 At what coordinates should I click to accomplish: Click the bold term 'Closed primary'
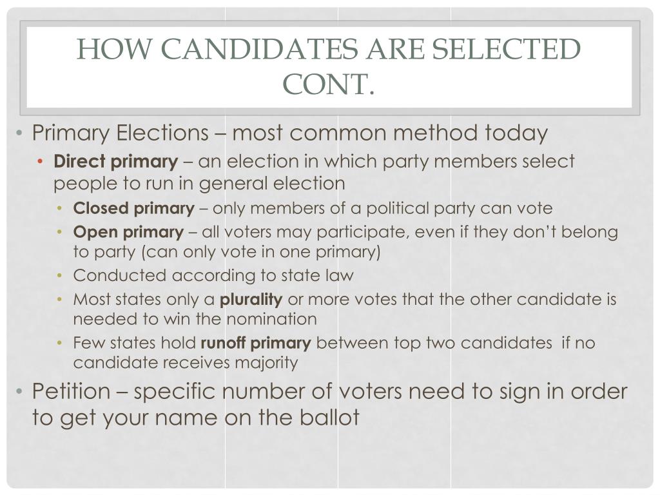tap(134, 209)
